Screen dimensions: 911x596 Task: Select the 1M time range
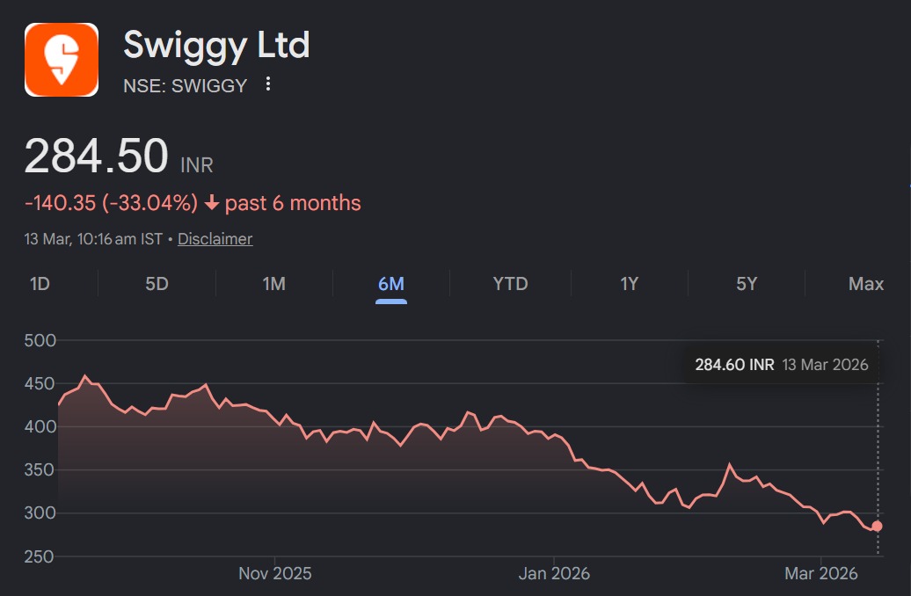273,283
